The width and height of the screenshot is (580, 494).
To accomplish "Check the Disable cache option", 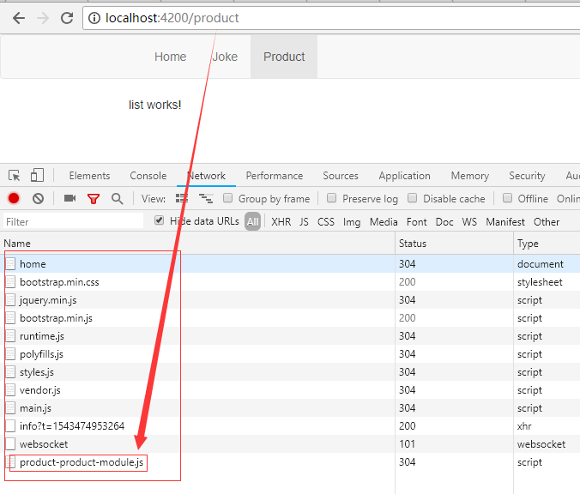I will (x=413, y=198).
